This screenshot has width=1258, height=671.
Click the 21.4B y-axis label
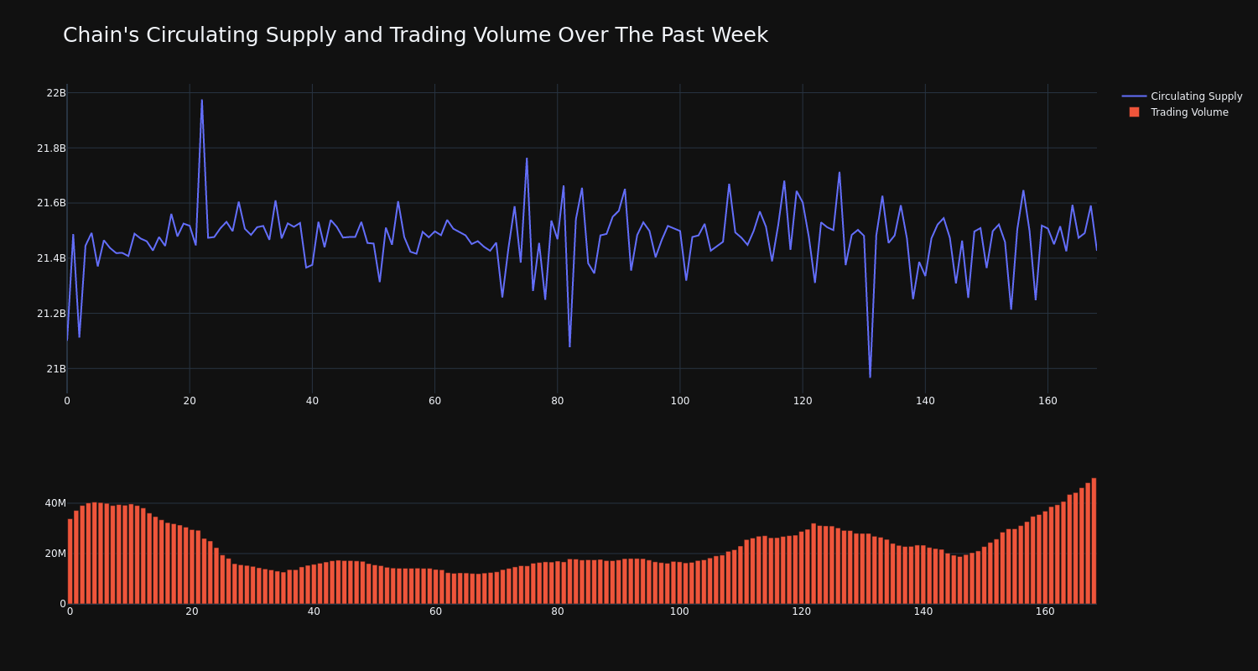point(51,258)
